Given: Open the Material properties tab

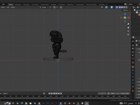Looking at the screenshot, I should (x=133, y=87).
